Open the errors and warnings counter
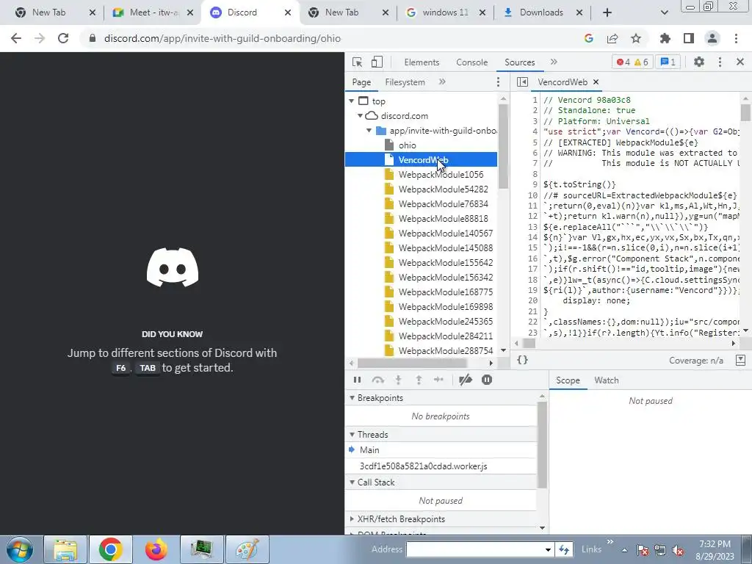 tap(632, 62)
